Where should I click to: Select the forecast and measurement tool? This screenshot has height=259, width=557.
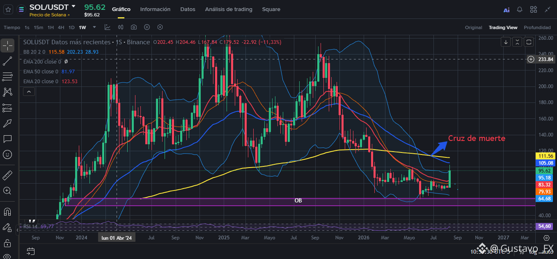tap(7, 108)
